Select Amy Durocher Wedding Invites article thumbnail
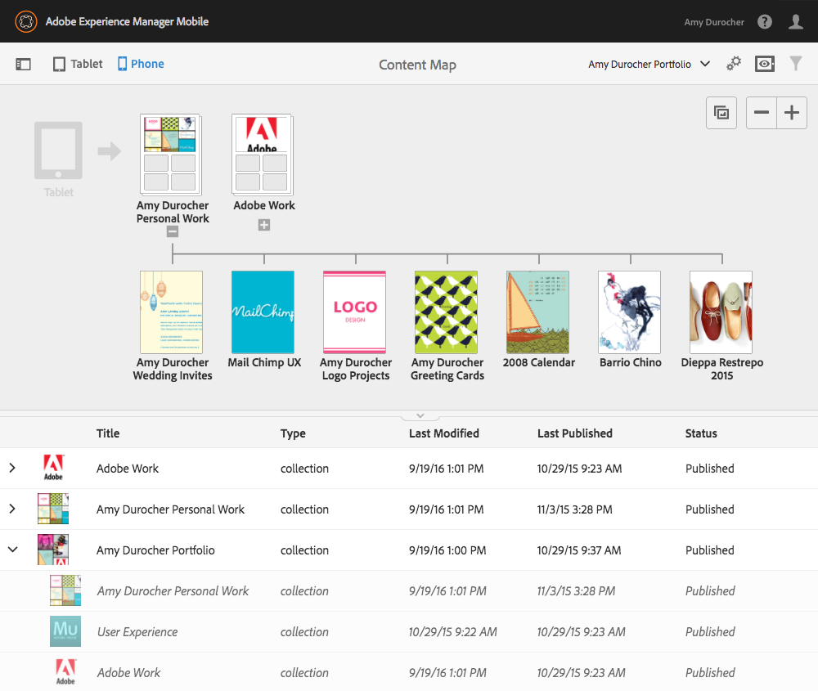The height and width of the screenshot is (691, 818). (171, 312)
